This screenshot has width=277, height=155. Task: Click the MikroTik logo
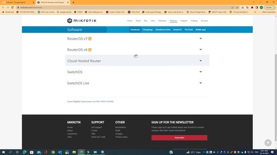[x=82, y=21]
